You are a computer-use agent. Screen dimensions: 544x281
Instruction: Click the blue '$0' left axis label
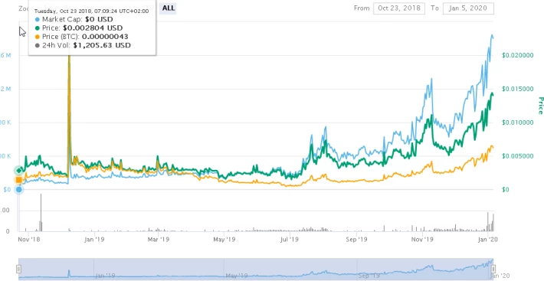(x=7, y=190)
